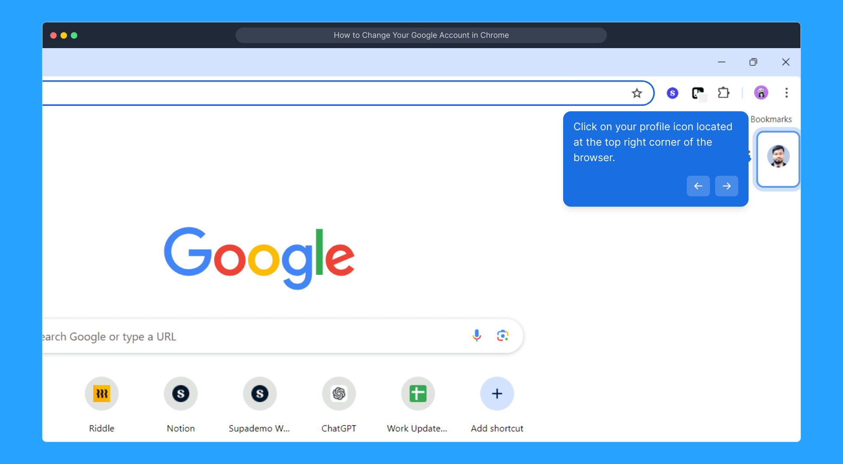Image resolution: width=843 pixels, height=464 pixels.
Task: Open Google Lens image search icon
Action: click(503, 336)
